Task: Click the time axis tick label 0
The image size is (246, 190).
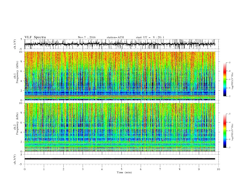Action: (25, 169)
